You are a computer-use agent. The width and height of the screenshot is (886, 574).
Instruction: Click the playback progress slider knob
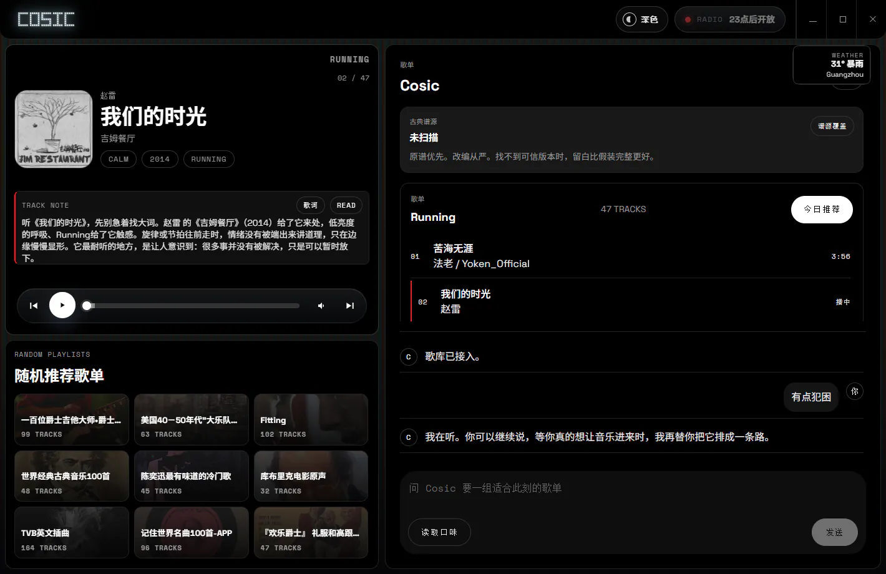tap(87, 306)
